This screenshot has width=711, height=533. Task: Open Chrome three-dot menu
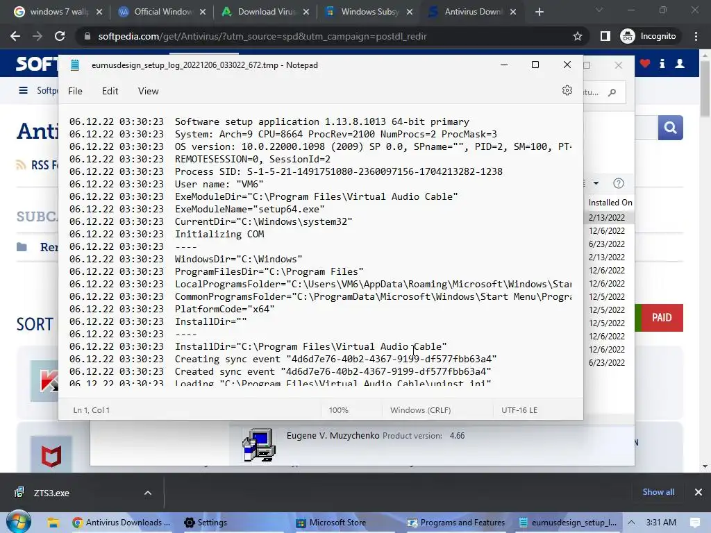696,36
